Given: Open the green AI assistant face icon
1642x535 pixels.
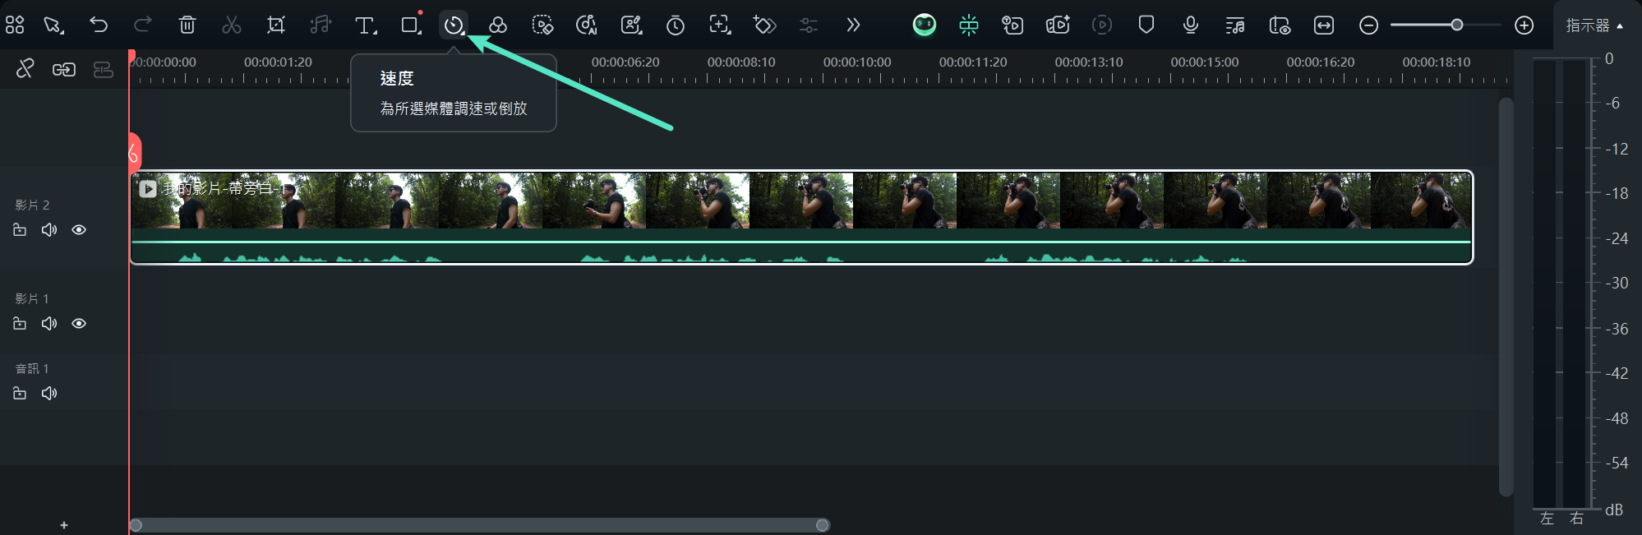Looking at the screenshot, I should click(x=925, y=25).
